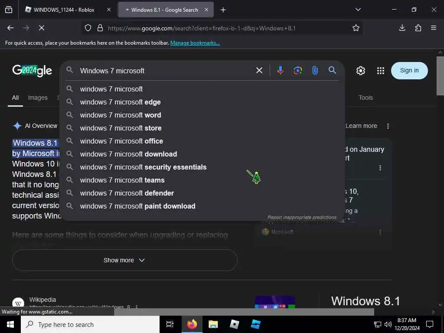Click the AI Overview sparkle label
Screen dimensions: 444x333
35,126
